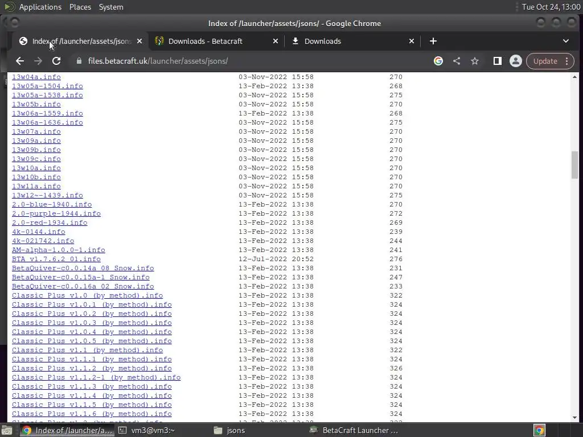Select the Chrome Index of /launcher taskbar entry
This screenshot has height=437, width=583.
67,430
